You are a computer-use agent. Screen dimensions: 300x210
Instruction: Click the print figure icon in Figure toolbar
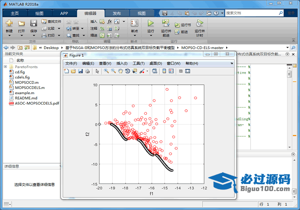[x=87, y=71]
